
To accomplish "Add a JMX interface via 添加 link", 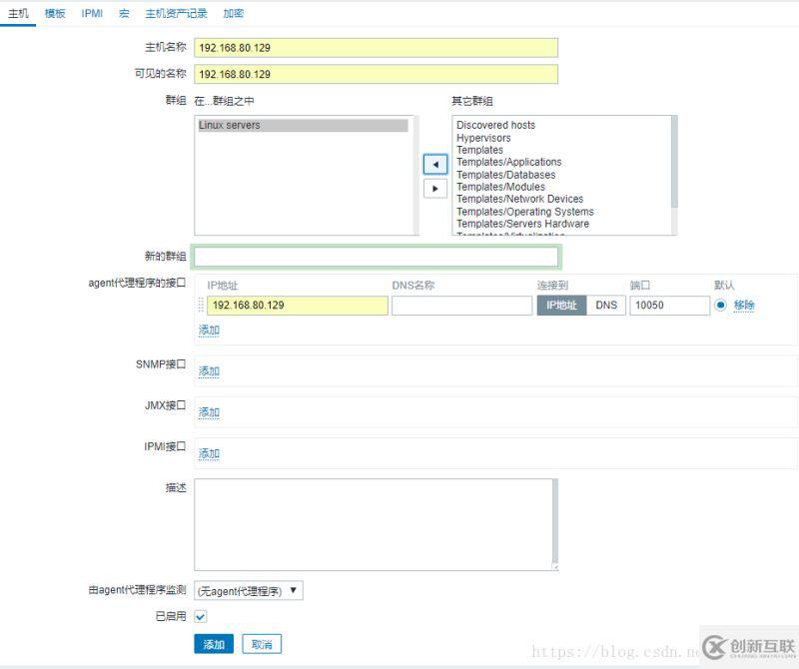I will pos(209,412).
